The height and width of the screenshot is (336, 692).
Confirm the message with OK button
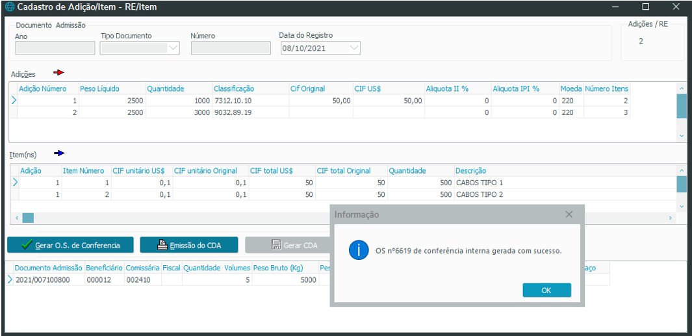click(546, 290)
